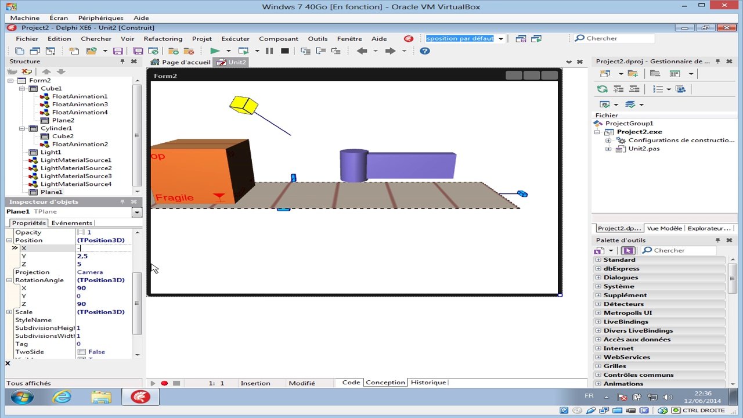Pause the running program
Viewport: 743px width, 418px height.
pyautogui.click(x=269, y=51)
